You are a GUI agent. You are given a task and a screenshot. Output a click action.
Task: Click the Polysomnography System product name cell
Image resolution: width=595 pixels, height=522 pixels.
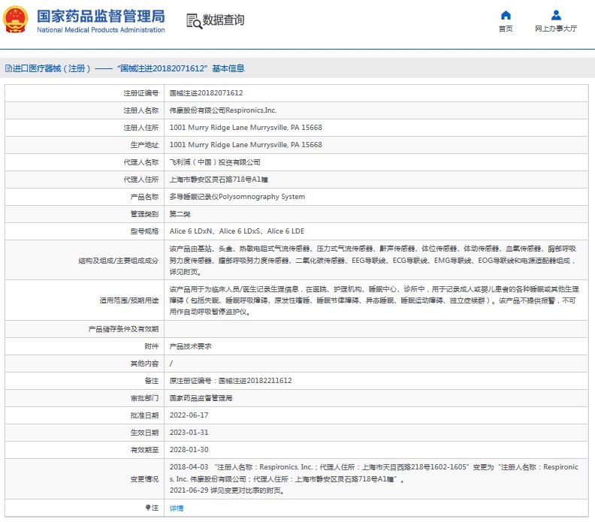pyautogui.click(x=237, y=197)
